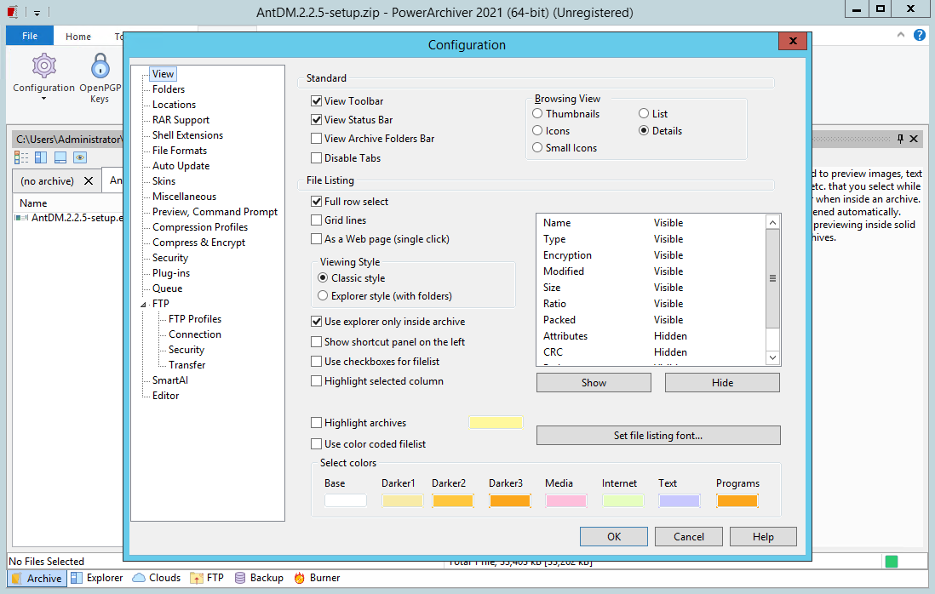This screenshot has height=594, width=935.
Task: Select FTP Profiles in configuration tree
Action: [194, 319]
